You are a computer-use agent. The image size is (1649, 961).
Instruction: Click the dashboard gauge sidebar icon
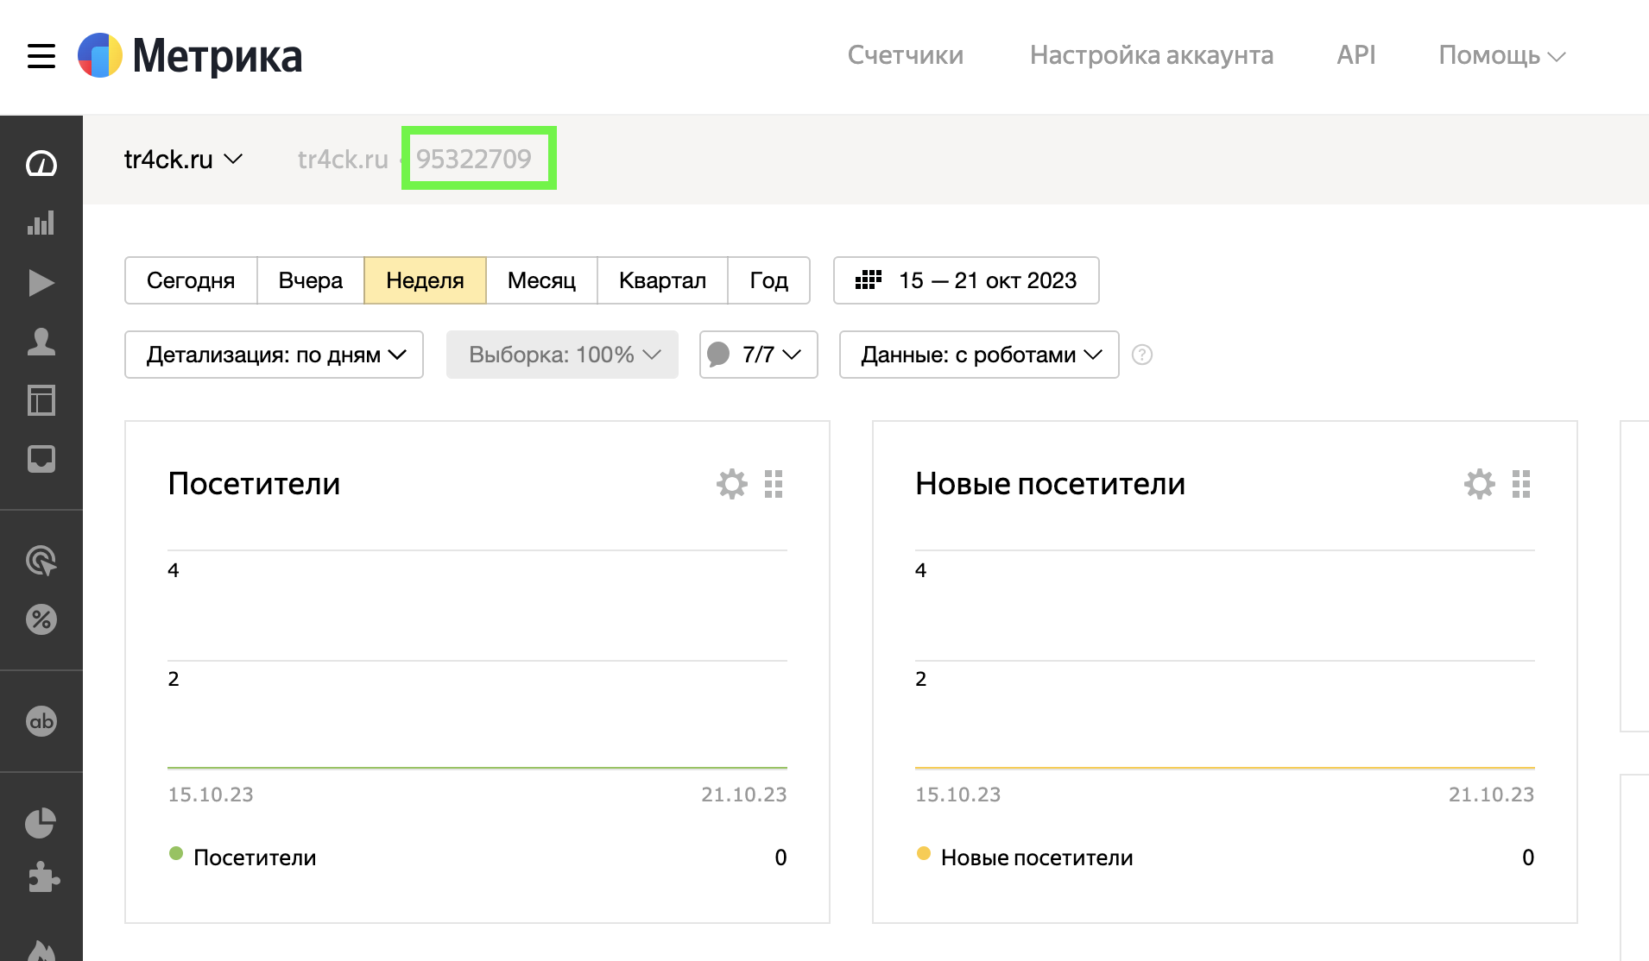(41, 164)
